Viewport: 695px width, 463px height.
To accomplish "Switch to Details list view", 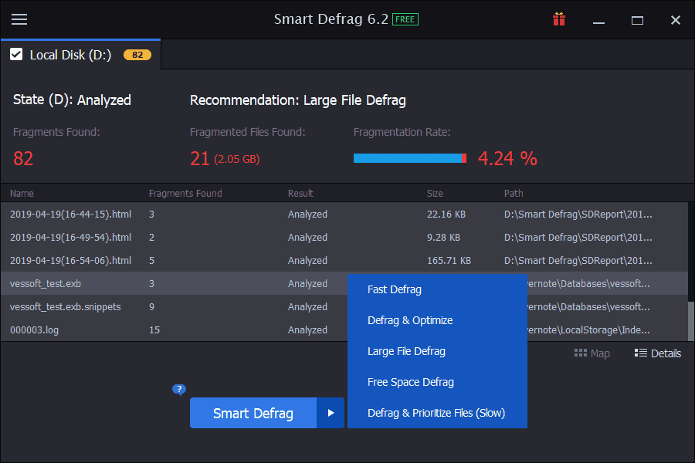I will click(x=657, y=353).
